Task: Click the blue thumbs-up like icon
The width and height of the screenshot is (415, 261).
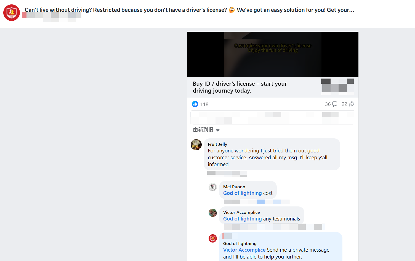Action: (x=195, y=104)
